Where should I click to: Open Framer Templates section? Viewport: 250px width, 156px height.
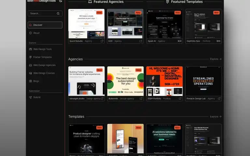[x=42, y=57]
